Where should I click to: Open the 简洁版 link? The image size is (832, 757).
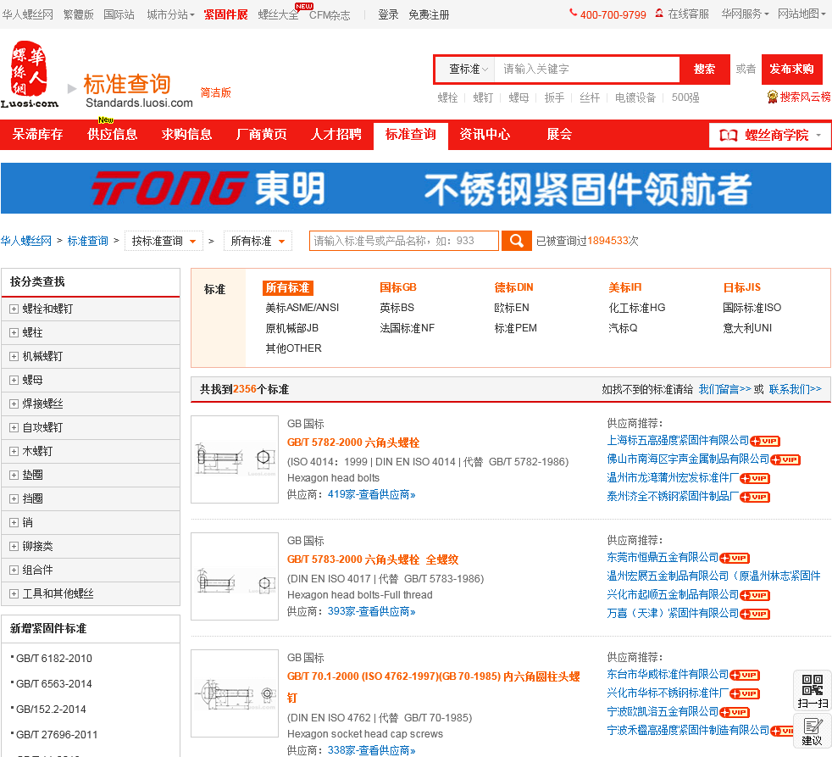pyautogui.click(x=216, y=92)
